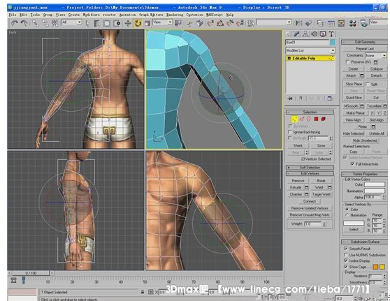This screenshot has width=390, height=301.
Task: Collapse the Edit Geometry rollout
Action: (364, 42)
